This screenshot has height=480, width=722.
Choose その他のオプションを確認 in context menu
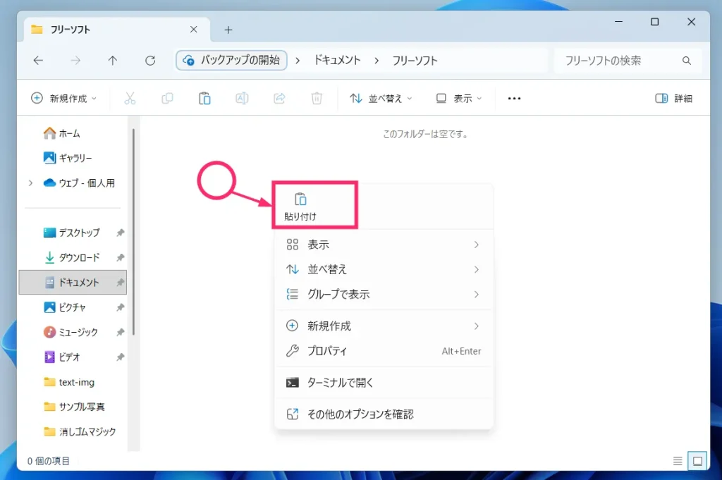tap(383, 414)
